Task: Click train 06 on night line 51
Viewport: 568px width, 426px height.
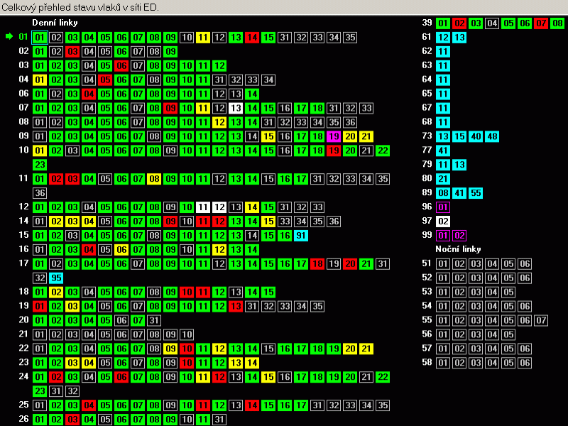Action: pyautogui.click(x=525, y=263)
